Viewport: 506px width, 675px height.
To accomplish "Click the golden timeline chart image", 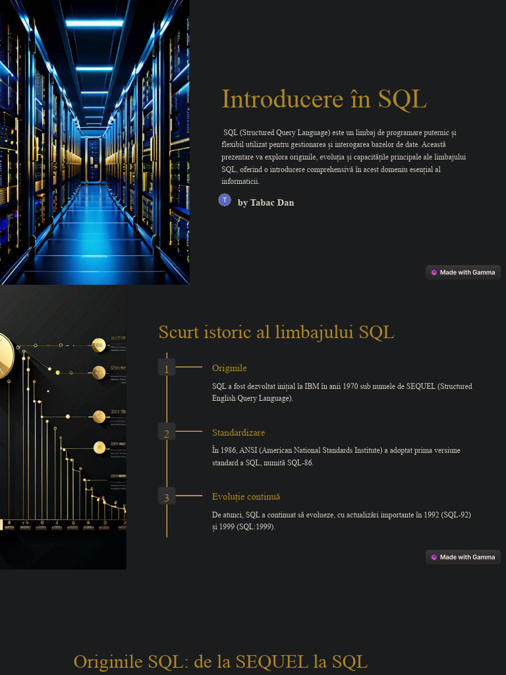I will (63, 427).
